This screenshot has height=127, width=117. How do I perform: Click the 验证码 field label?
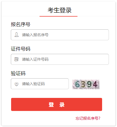pyautogui.click(x=18, y=73)
